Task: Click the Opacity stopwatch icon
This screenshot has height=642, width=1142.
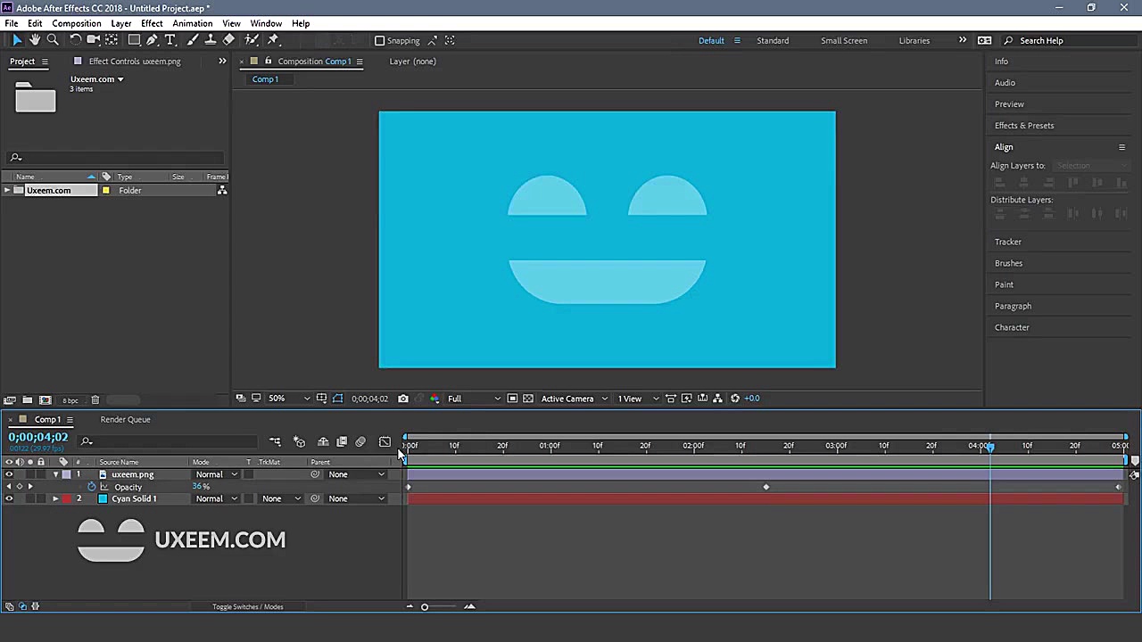Action: pos(91,487)
